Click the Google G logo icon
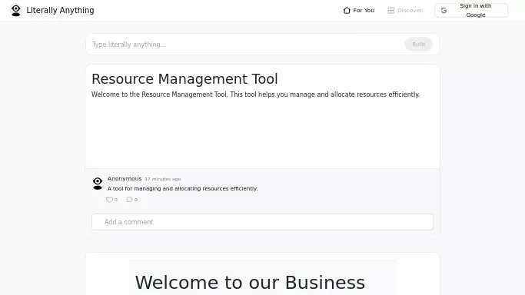This screenshot has height=295, width=525. (x=444, y=10)
